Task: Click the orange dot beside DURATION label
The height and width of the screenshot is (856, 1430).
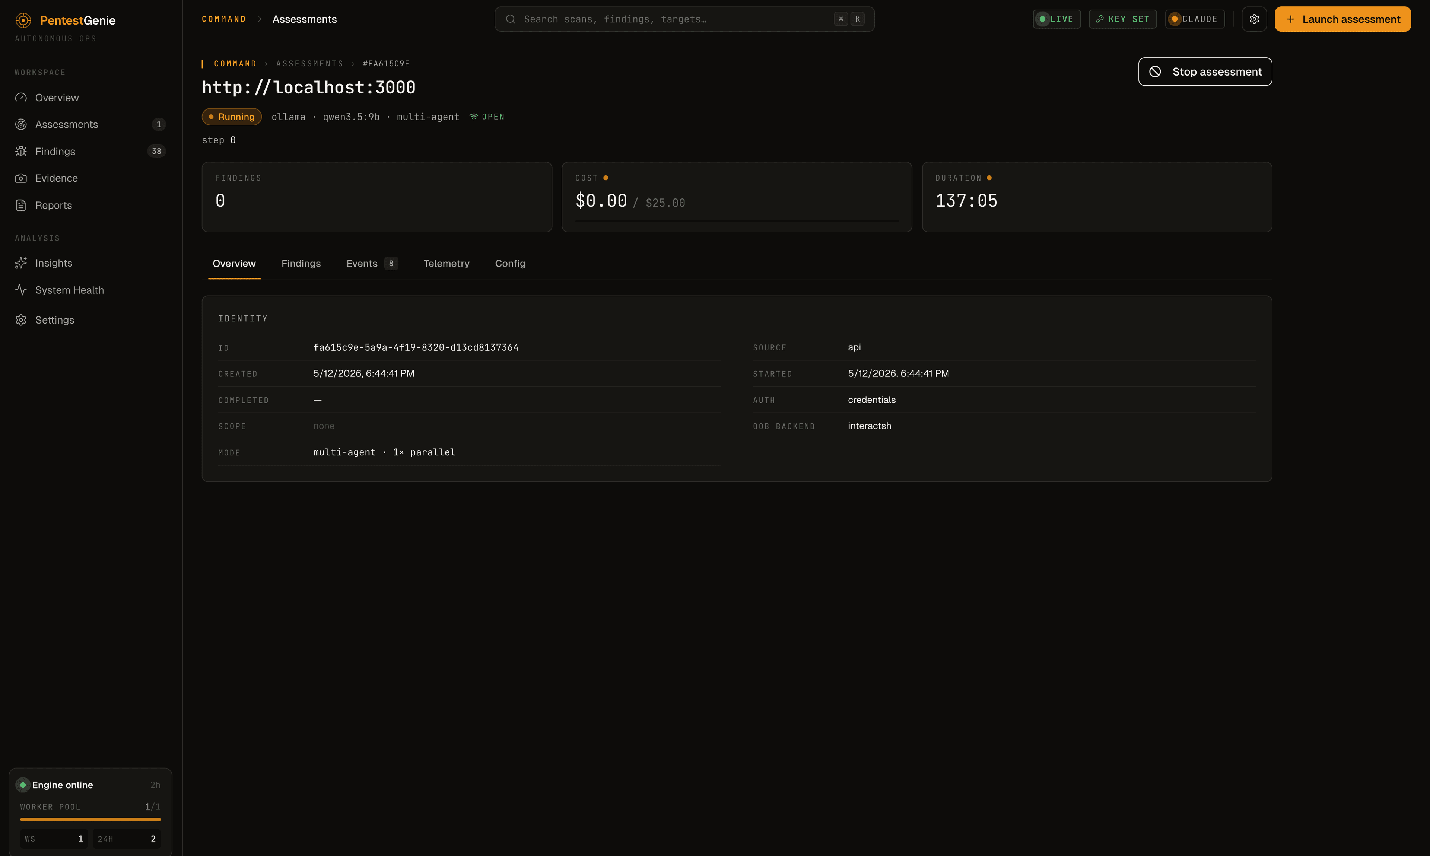Action: point(989,178)
